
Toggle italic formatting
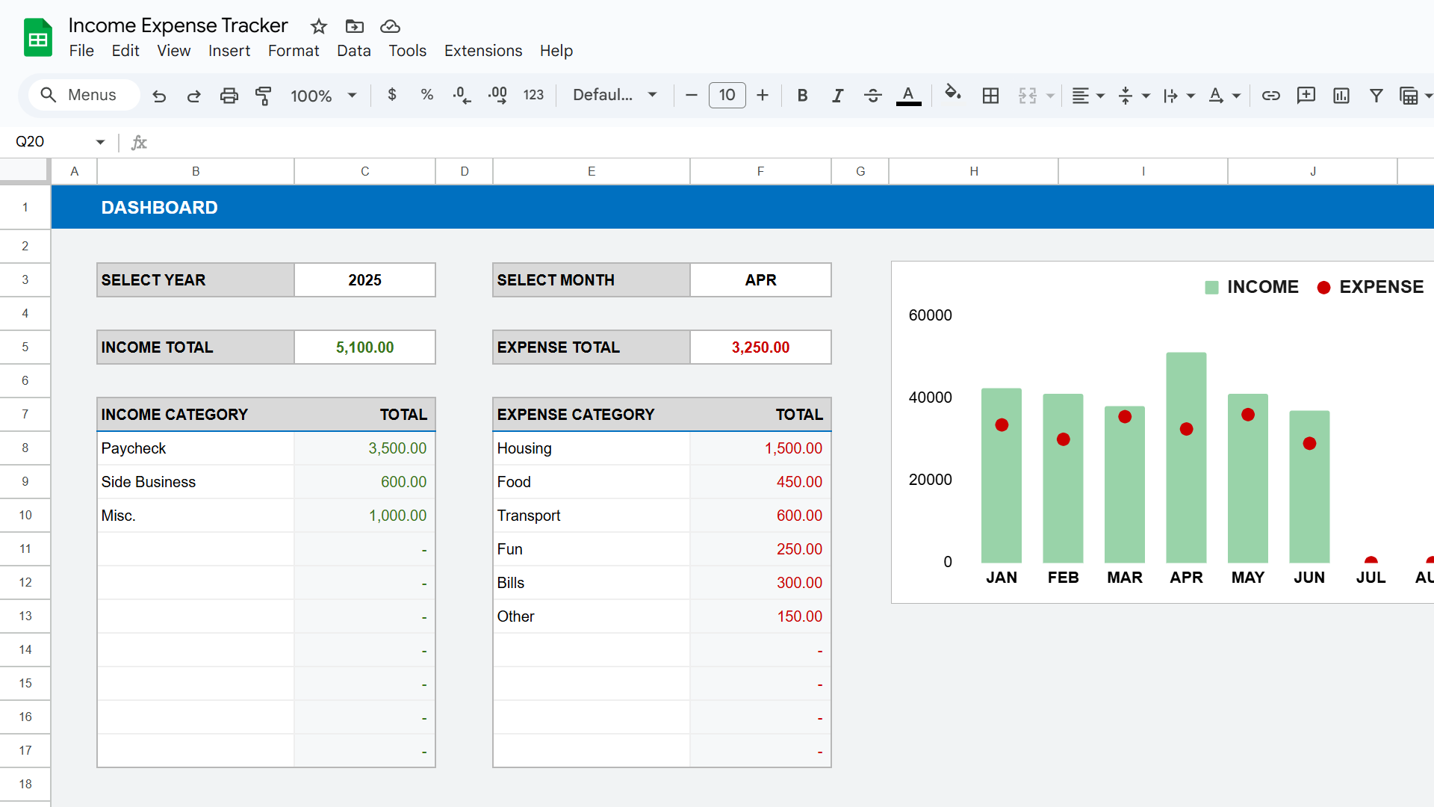[837, 96]
